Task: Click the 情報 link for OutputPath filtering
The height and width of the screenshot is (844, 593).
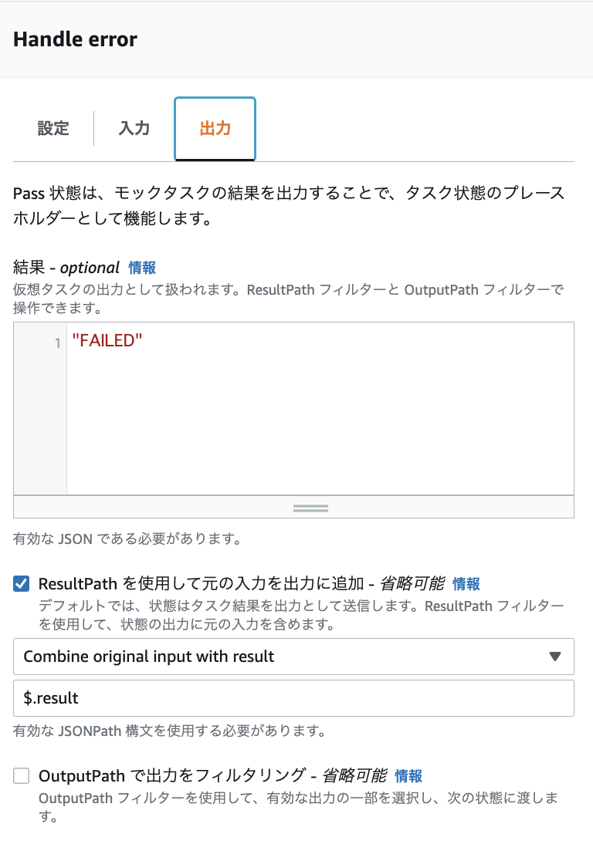Action: pos(408,775)
